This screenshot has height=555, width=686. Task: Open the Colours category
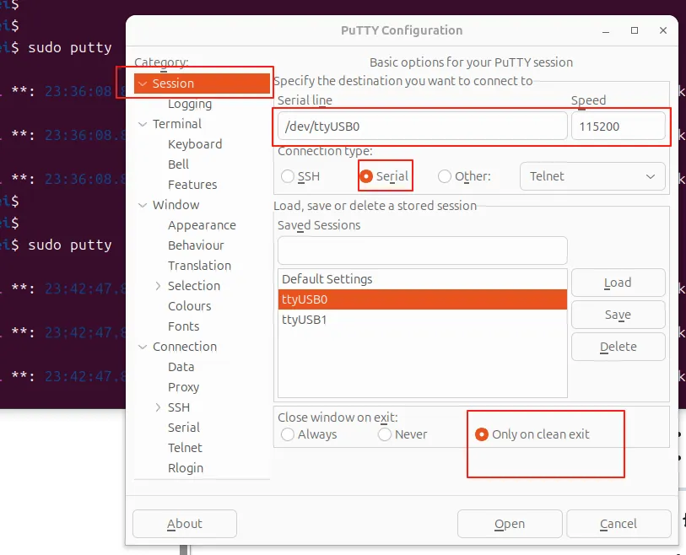190,306
